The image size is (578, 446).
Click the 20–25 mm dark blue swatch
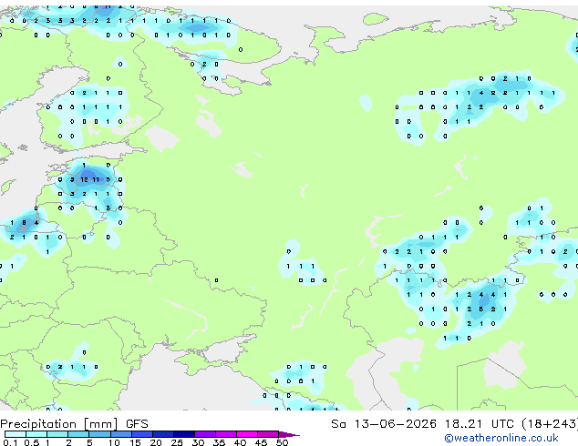tap(163, 434)
